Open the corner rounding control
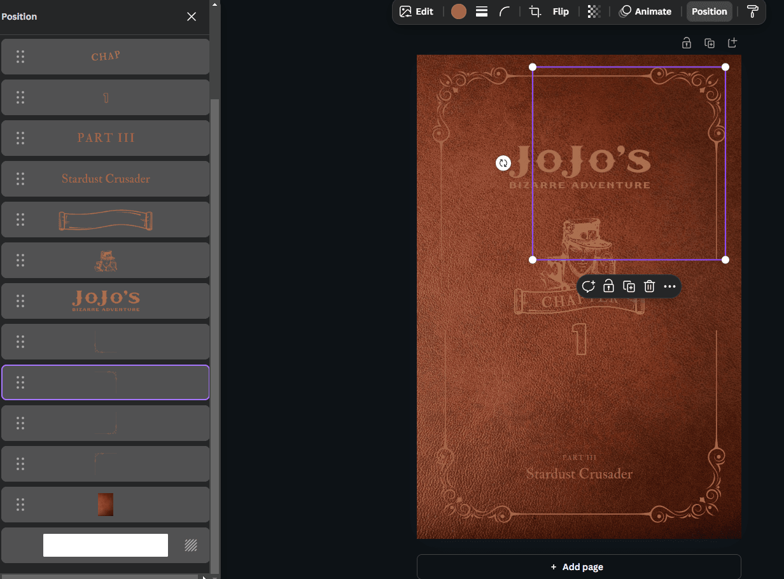The height and width of the screenshot is (579, 784). 505,11
